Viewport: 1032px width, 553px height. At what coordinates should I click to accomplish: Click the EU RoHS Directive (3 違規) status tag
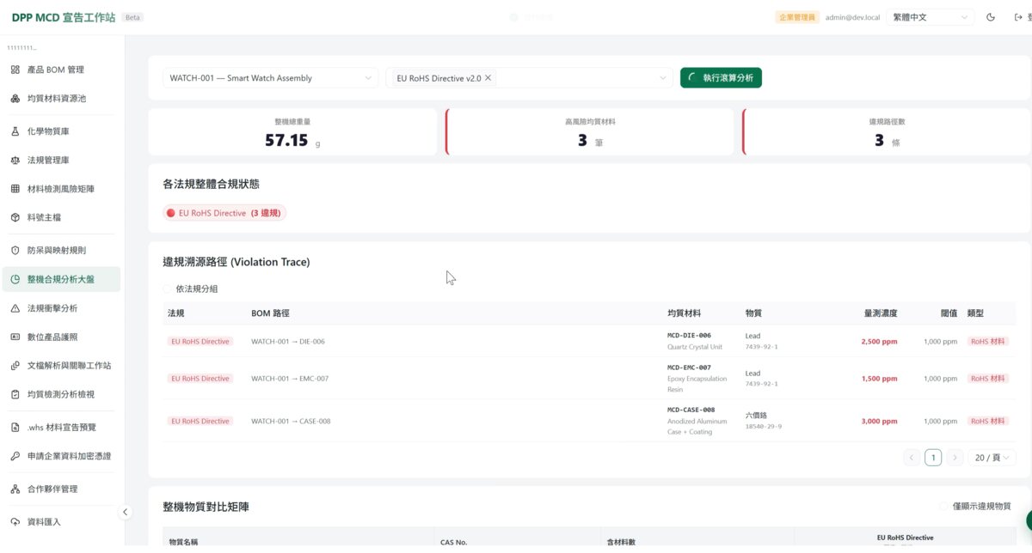pyautogui.click(x=224, y=213)
